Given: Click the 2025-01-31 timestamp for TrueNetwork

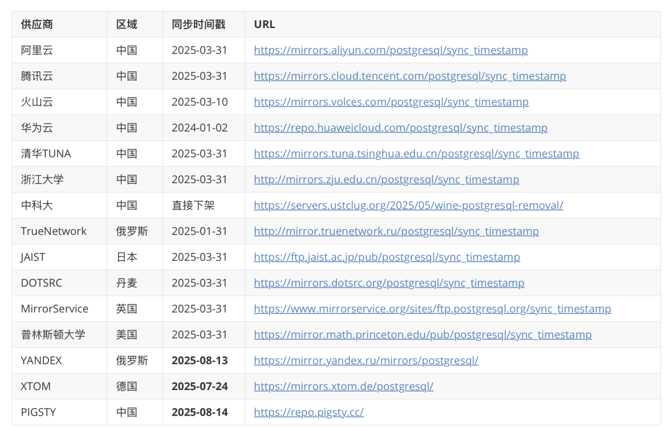Looking at the screenshot, I should click(199, 231).
